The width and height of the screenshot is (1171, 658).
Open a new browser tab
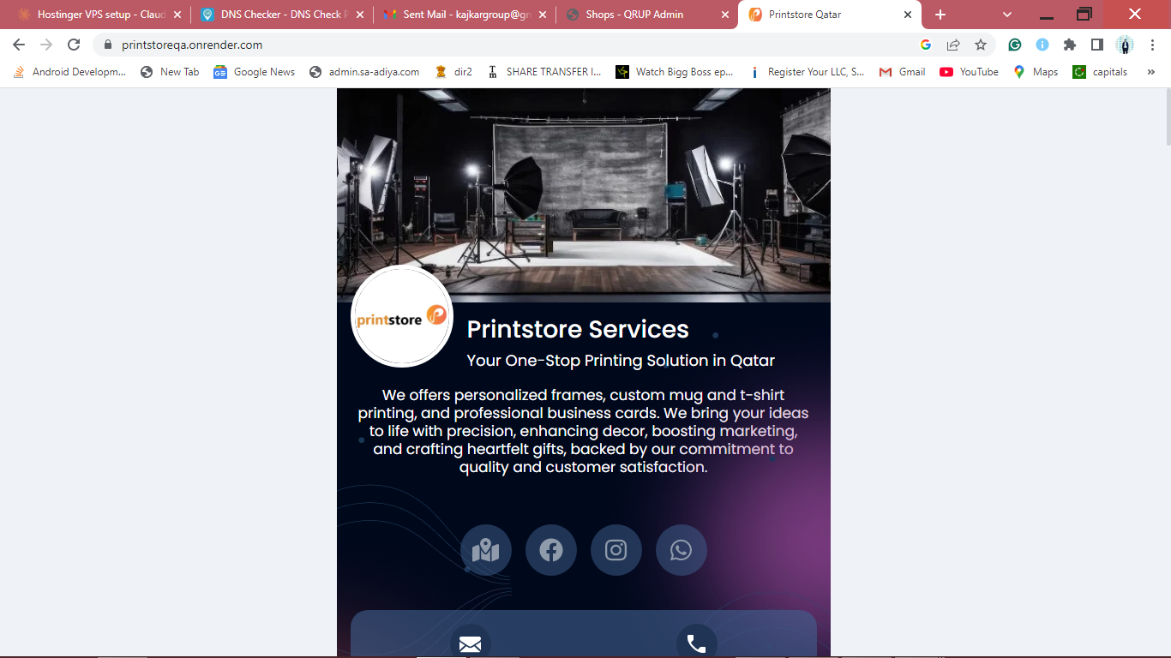[940, 15]
